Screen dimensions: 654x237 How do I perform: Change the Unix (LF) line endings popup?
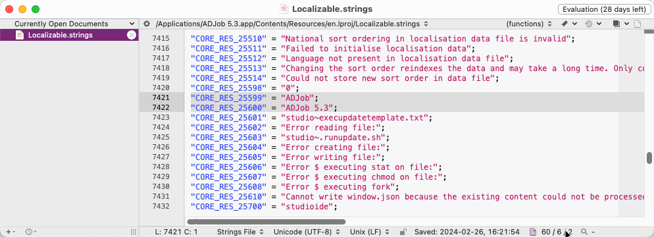tap(370, 232)
